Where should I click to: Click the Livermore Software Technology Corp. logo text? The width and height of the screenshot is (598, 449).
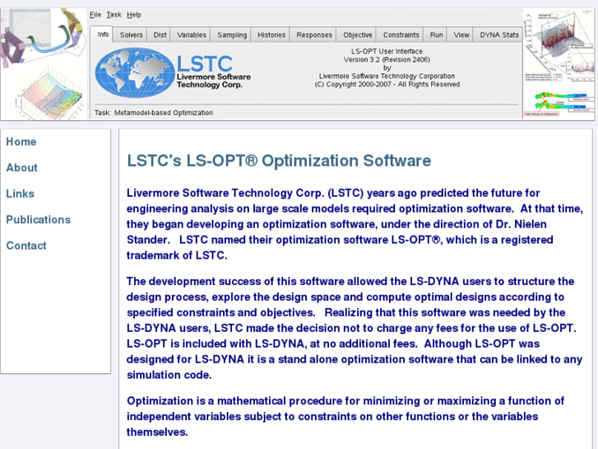click(x=214, y=81)
